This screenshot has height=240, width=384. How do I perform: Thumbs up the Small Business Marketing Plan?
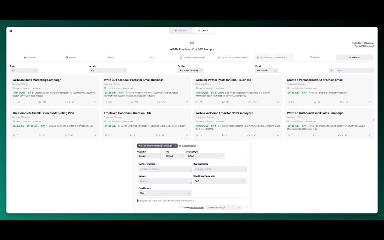click(66, 135)
